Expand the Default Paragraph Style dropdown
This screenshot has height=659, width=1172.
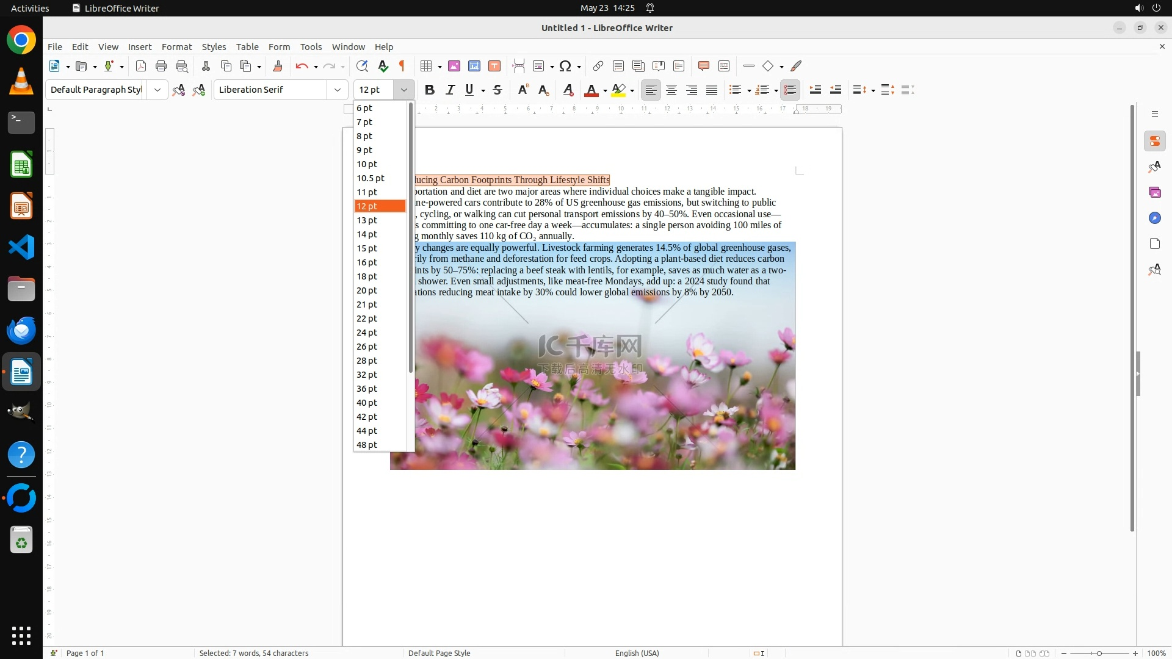coord(157,90)
